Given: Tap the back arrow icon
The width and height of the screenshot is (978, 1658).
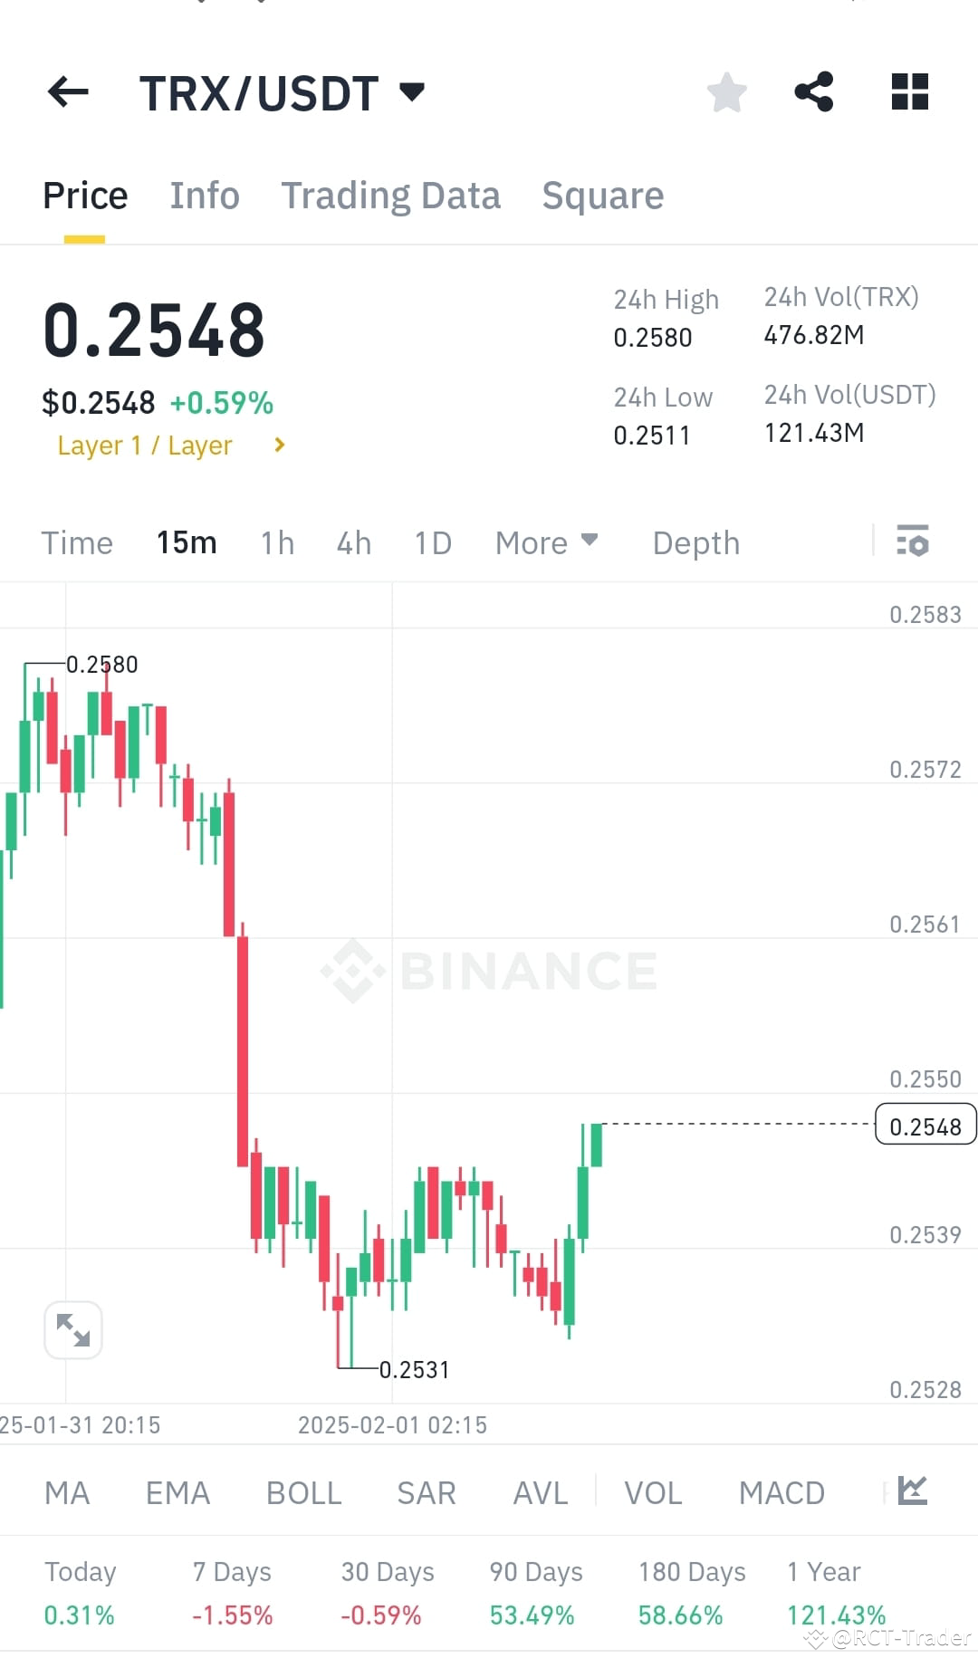Looking at the screenshot, I should click(x=66, y=91).
